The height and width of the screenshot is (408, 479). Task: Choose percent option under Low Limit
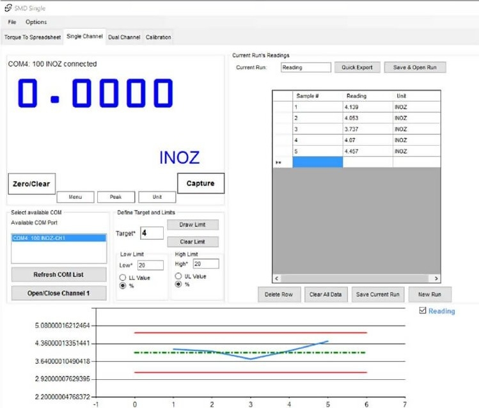tap(123, 285)
